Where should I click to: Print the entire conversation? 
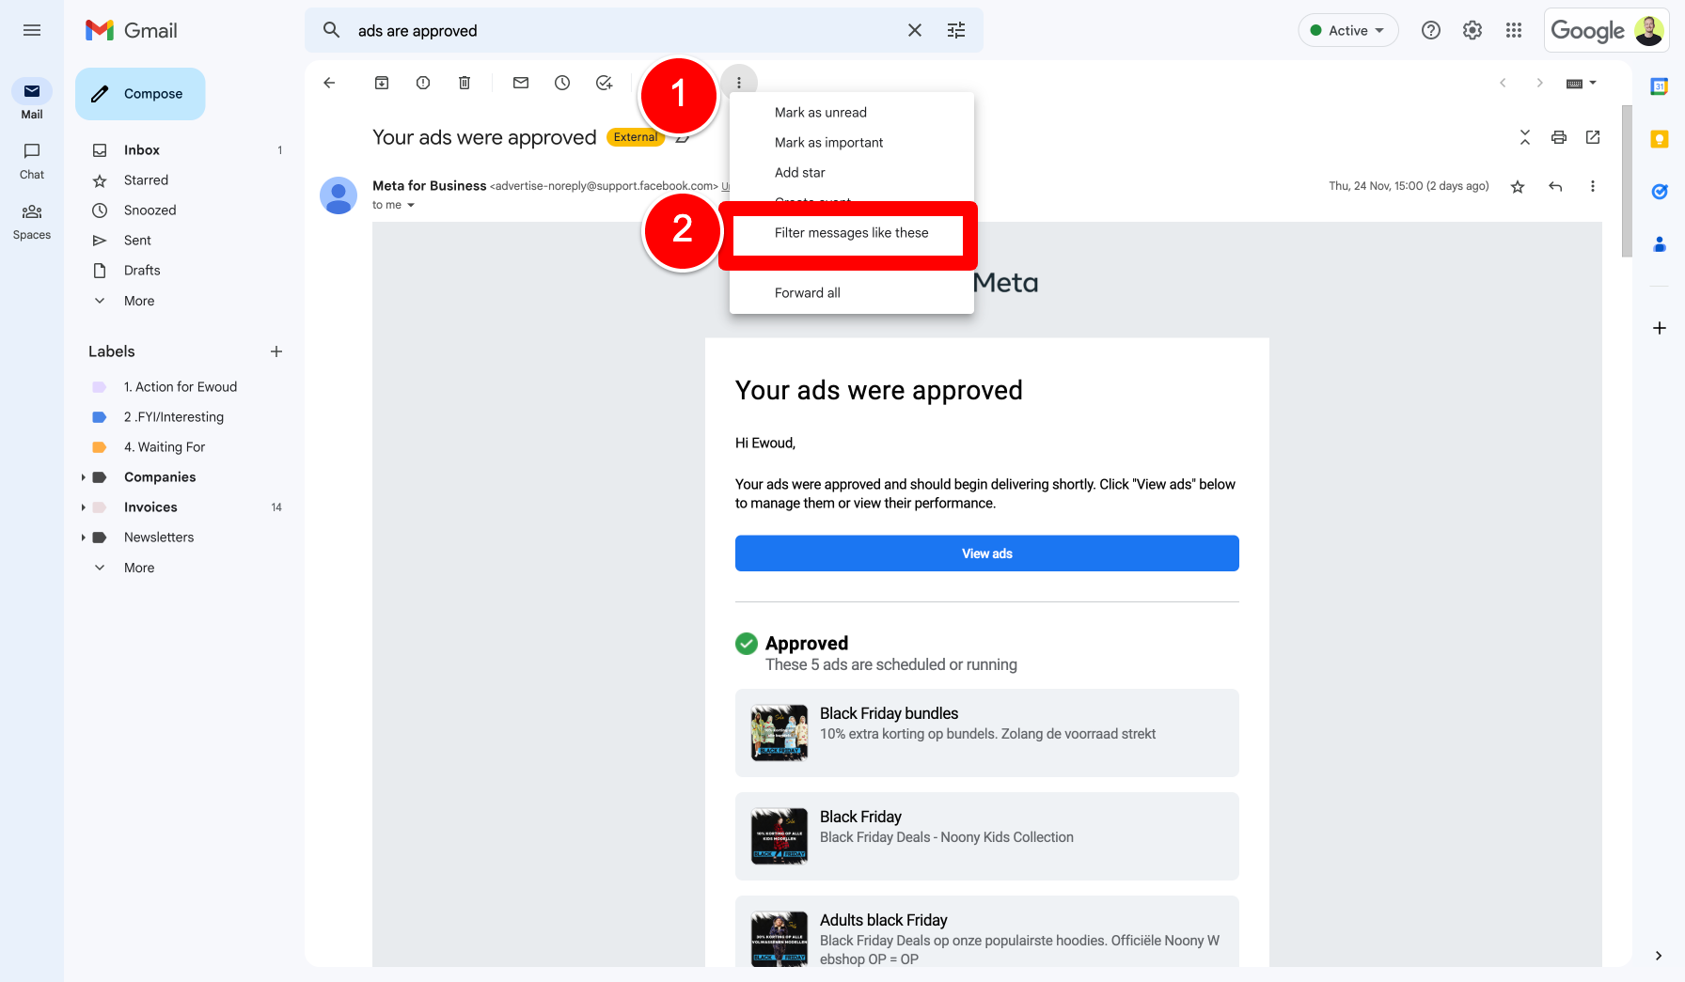point(1559,137)
